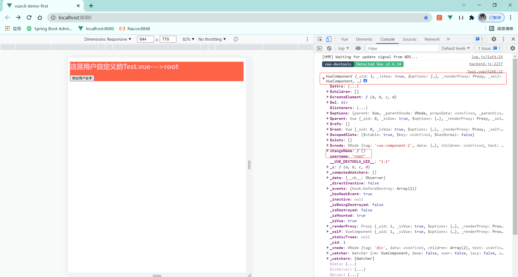518x277 pixels.
Task: Open the backend.js:2237 source link
Action: pyautogui.click(x=486, y=64)
